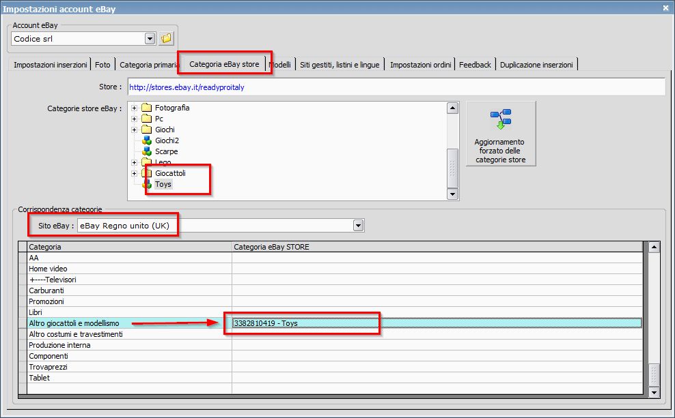Select the Produzione interna row

[331, 345]
